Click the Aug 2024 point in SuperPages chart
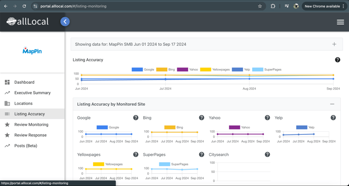This screenshot has height=186, width=349. 182,170
